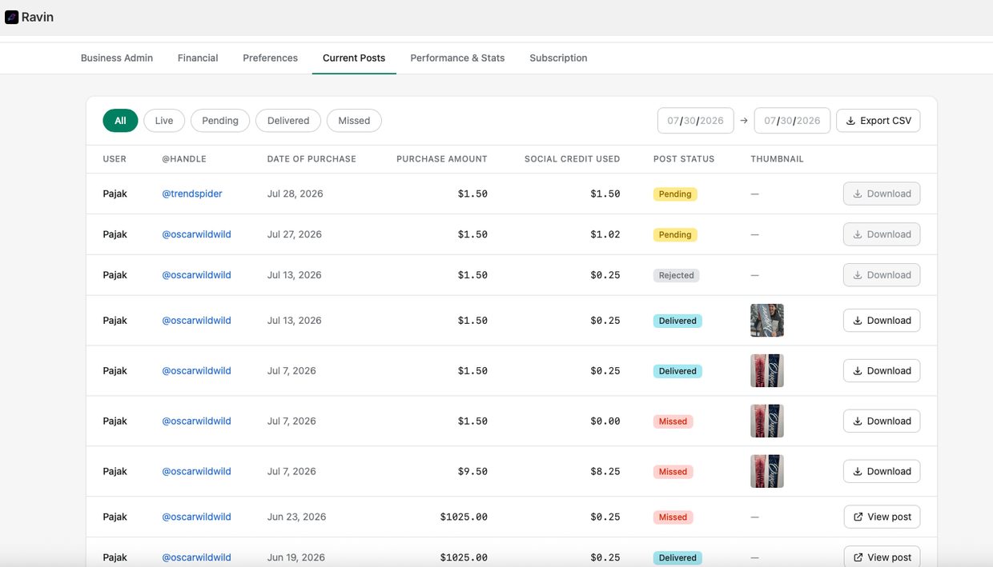Filter posts by Live status
993x567 pixels.
click(164, 121)
